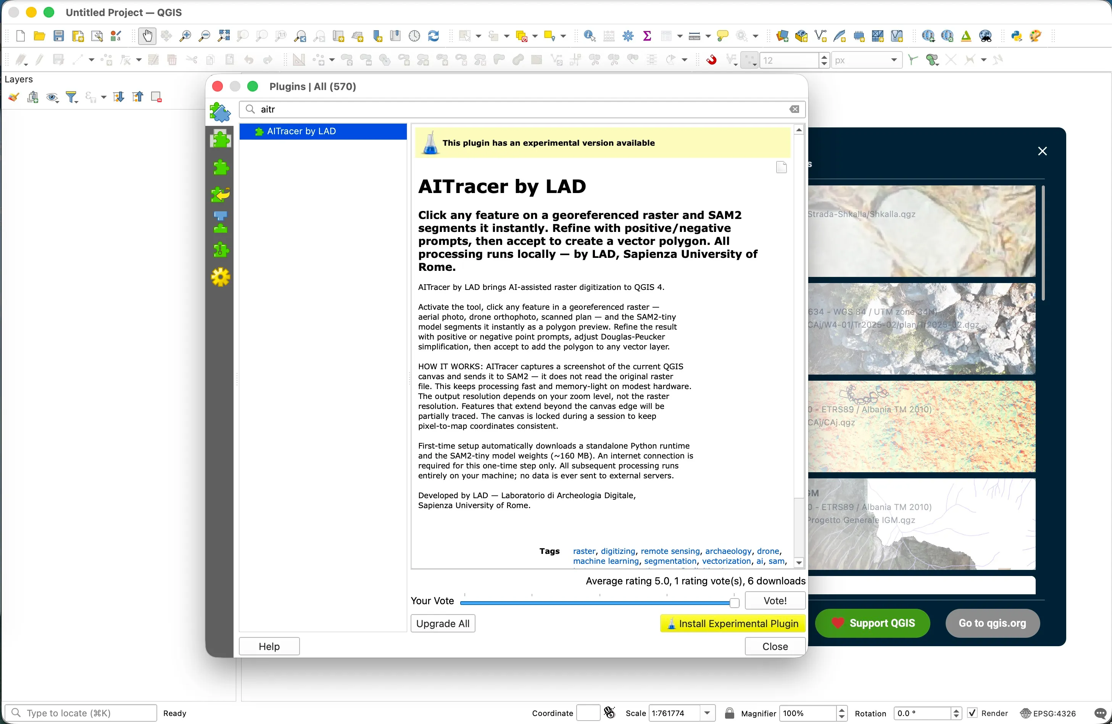The height and width of the screenshot is (724, 1112).
Task: Click Help button in Plugins dialog
Action: click(269, 647)
